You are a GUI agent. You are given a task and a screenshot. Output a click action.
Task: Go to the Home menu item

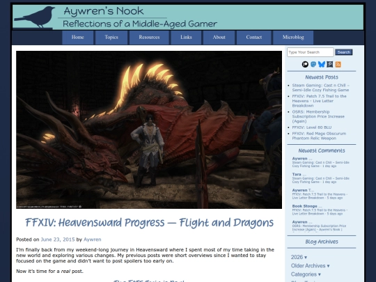point(78,38)
